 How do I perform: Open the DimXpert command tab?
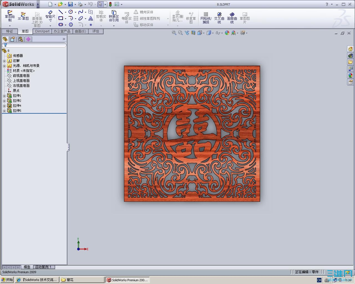(42, 31)
